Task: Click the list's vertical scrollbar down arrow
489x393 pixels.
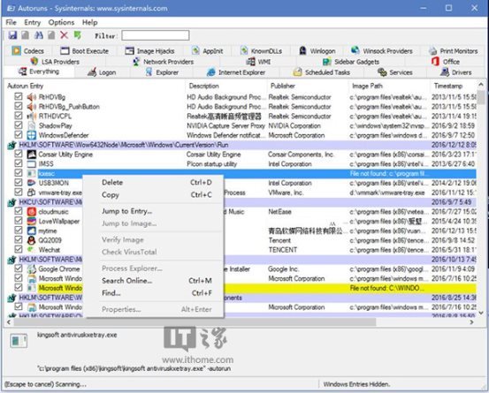Action: tap(481, 313)
